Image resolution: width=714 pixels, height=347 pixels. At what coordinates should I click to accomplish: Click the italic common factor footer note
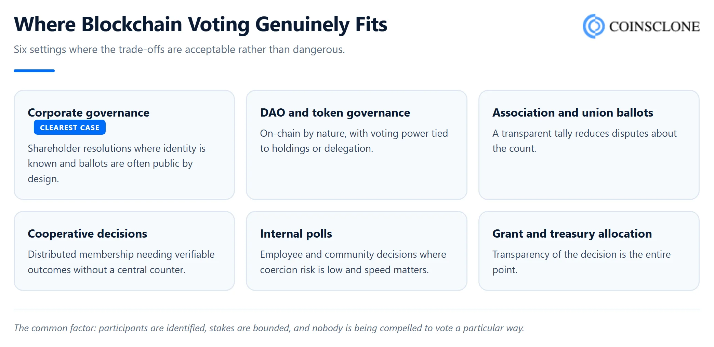point(269,328)
